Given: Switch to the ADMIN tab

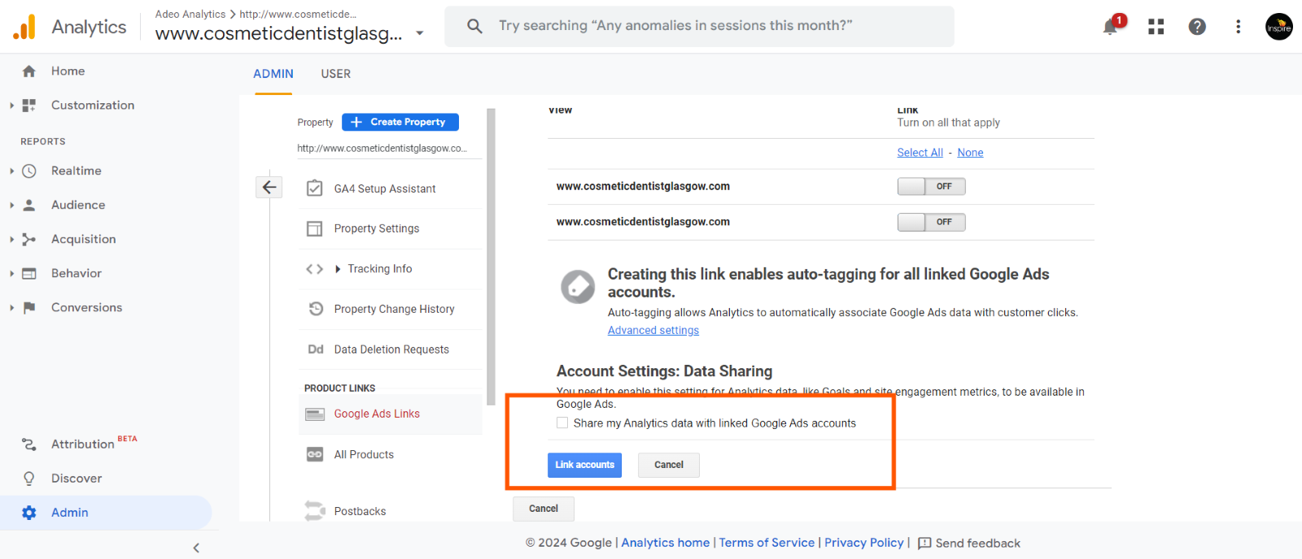Looking at the screenshot, I should pos(273,74).
